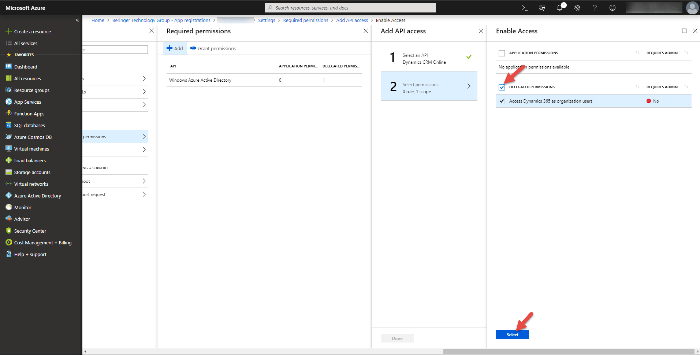Check the Application Permissions checkbox

[502, 53]
